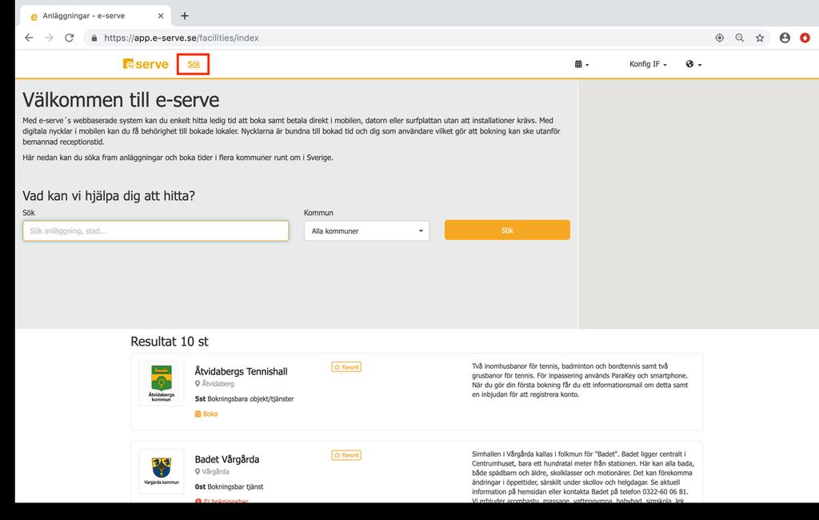Expand the Konfig IF account menu

(x=648, y=64)
